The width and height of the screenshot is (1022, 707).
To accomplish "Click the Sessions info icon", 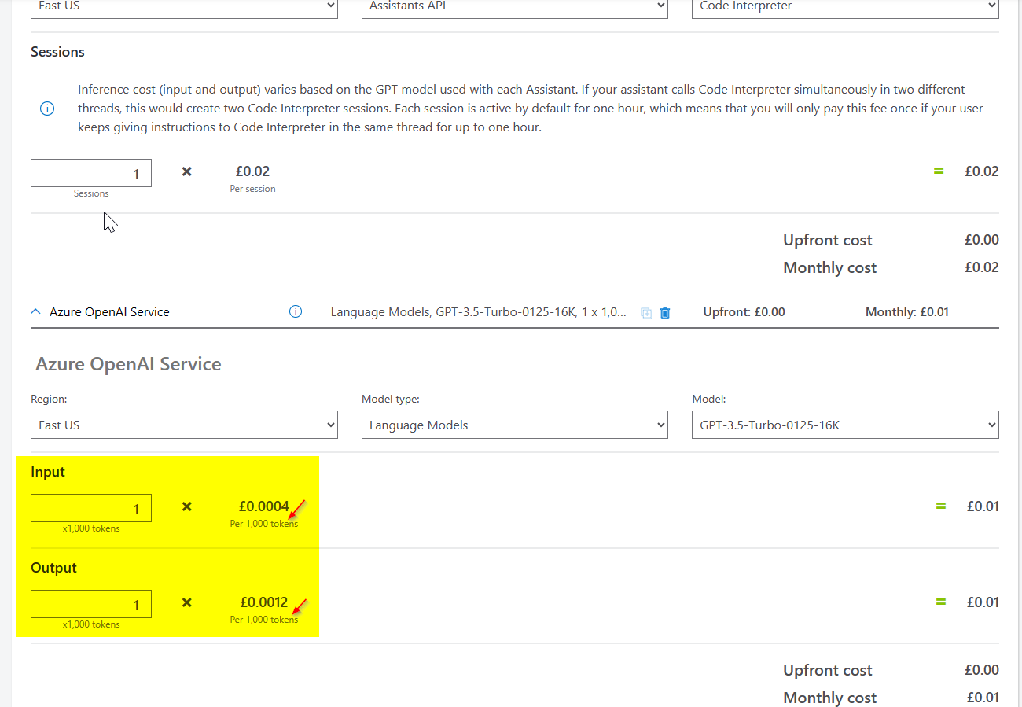I will (x=46, y=109).
